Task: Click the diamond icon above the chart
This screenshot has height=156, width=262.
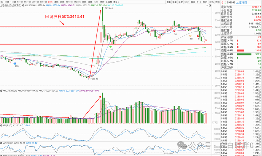Action: pos(207,5)
